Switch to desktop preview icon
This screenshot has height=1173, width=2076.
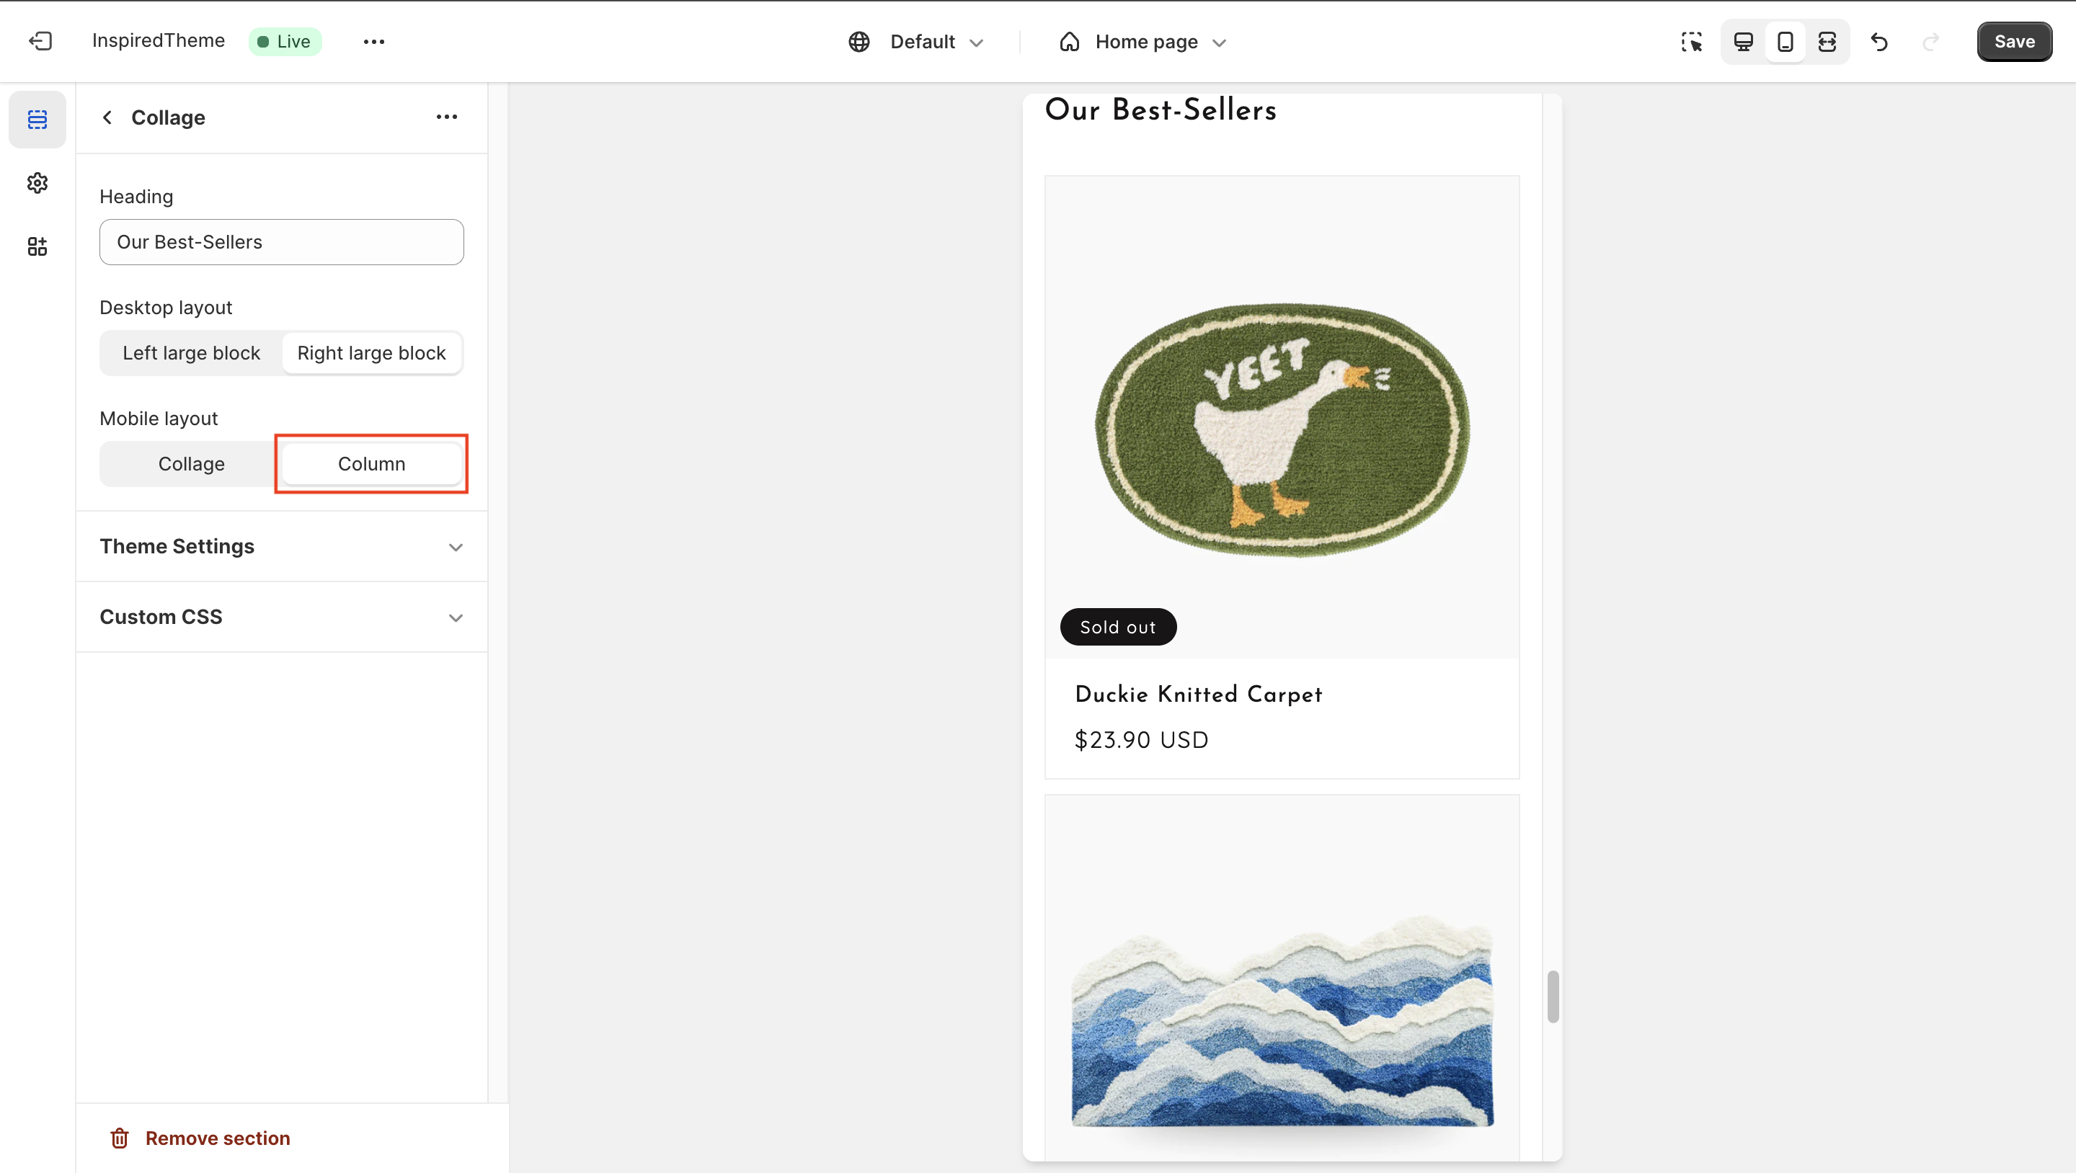coord(1743,42)
